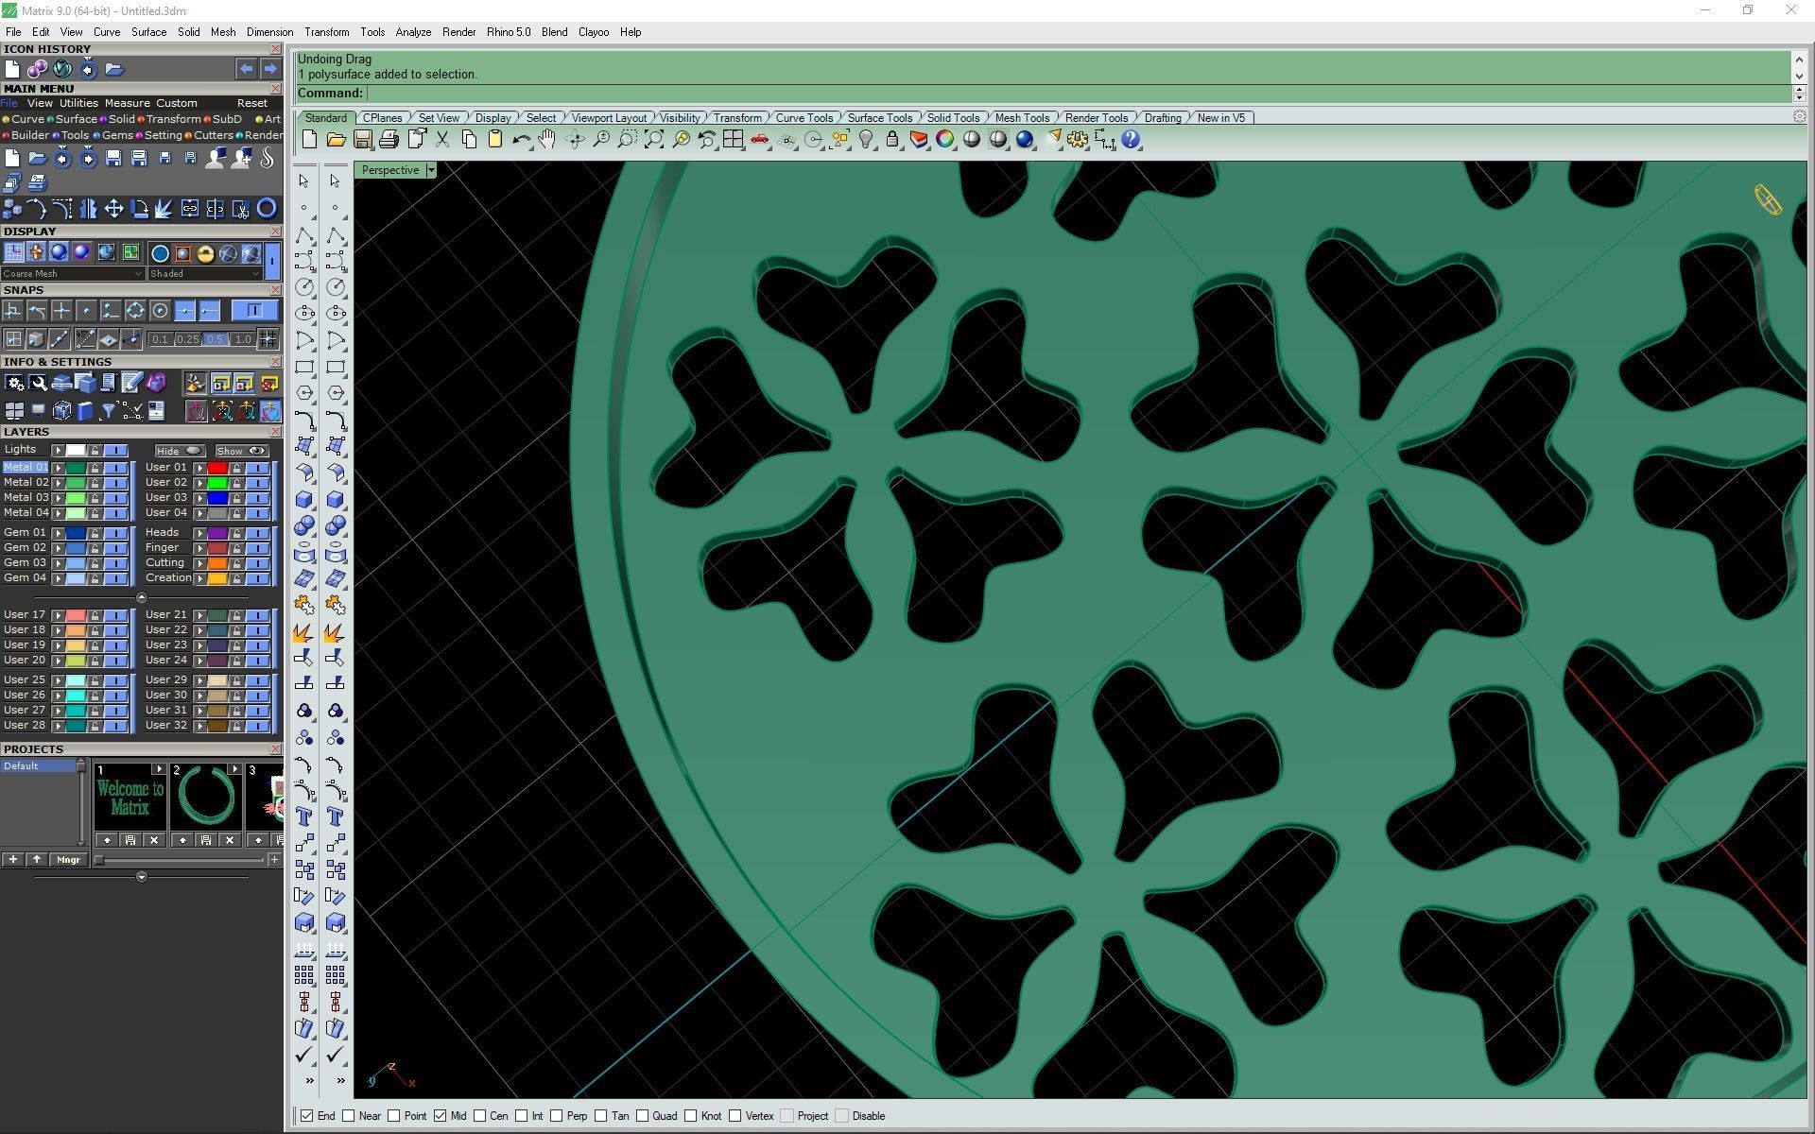
Task: Click the Polyline tool in left toolbar
Action: click(304, 234)
